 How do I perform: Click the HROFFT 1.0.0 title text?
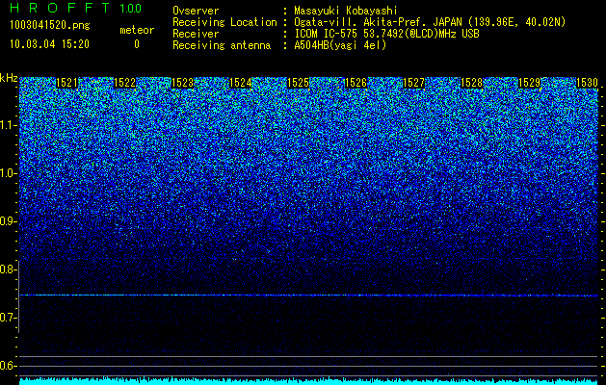(76, 8)
